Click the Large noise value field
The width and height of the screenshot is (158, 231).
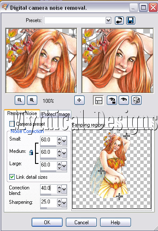pos(49,165)
